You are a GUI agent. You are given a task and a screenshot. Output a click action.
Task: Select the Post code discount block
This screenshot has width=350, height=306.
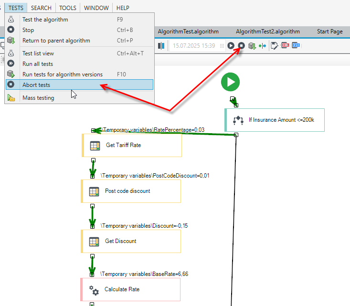(131, 191)
